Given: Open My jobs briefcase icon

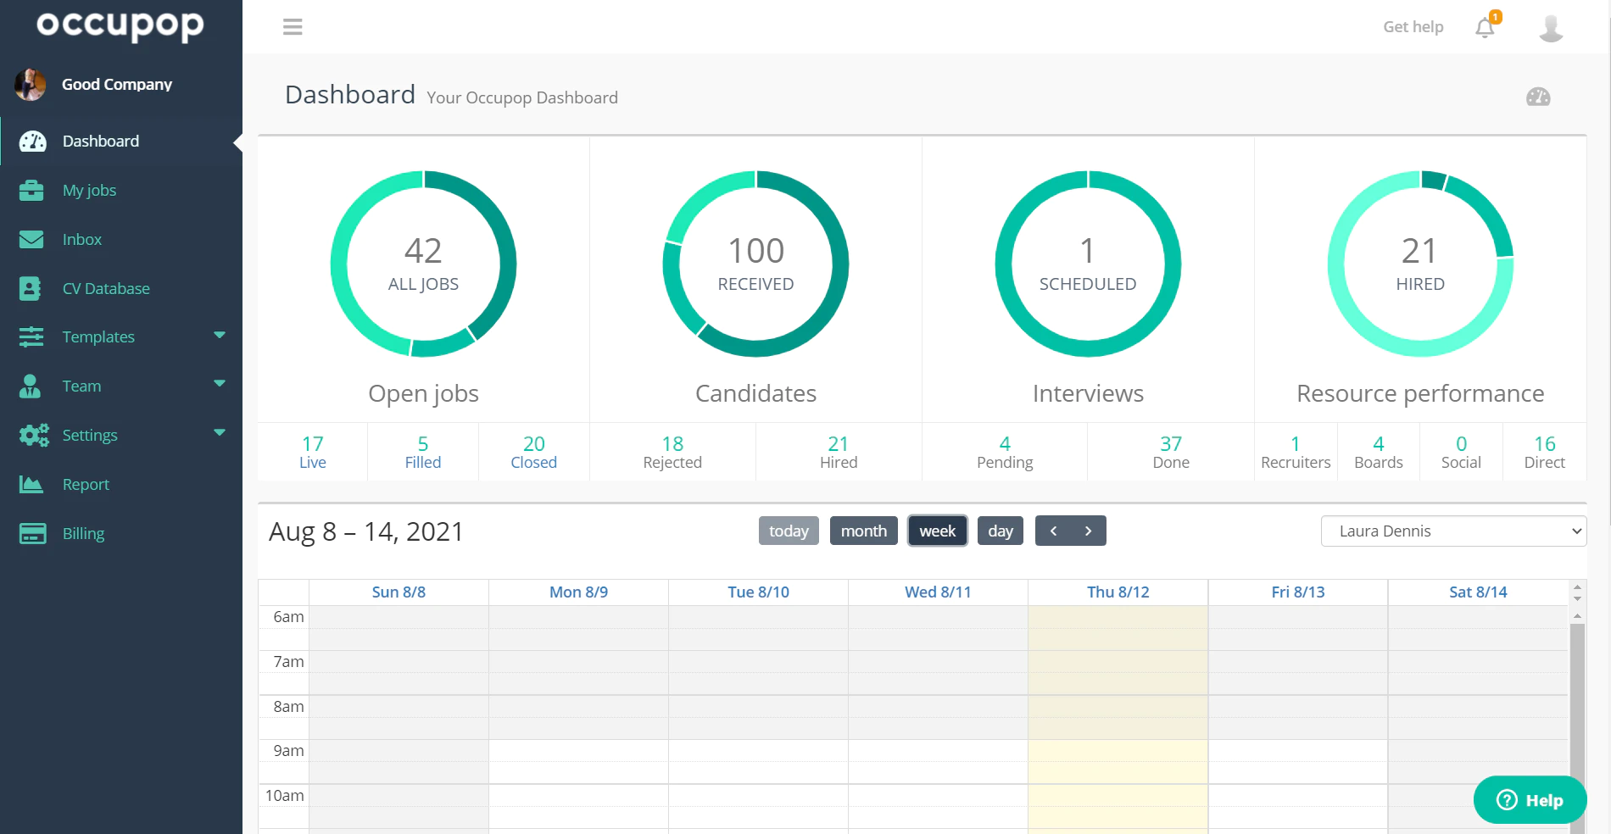Looking at the screenshot, I should pyautogui.click(x=31, y=191).
